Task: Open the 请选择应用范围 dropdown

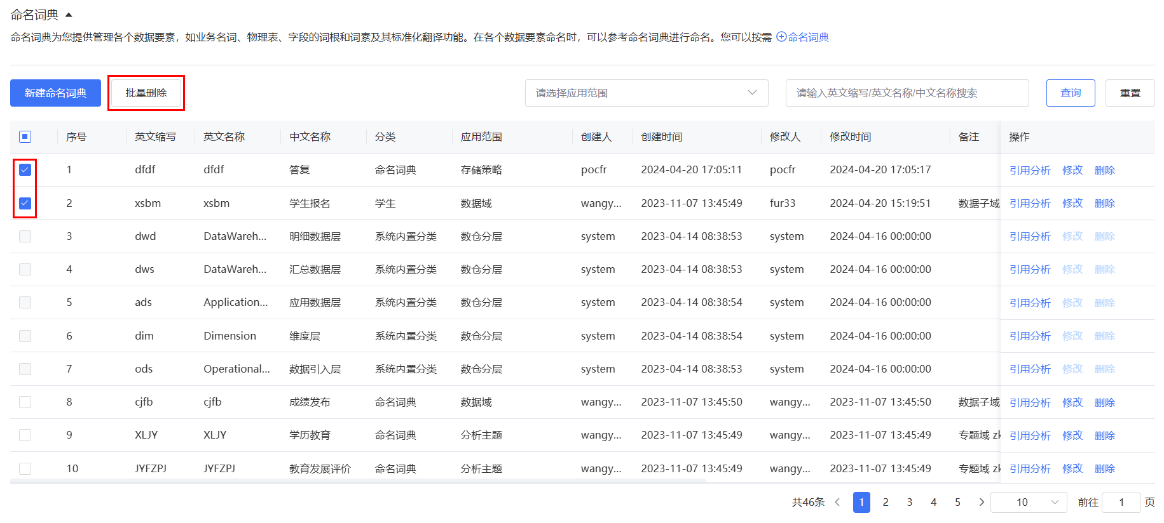Action: (x=647, y=93)
